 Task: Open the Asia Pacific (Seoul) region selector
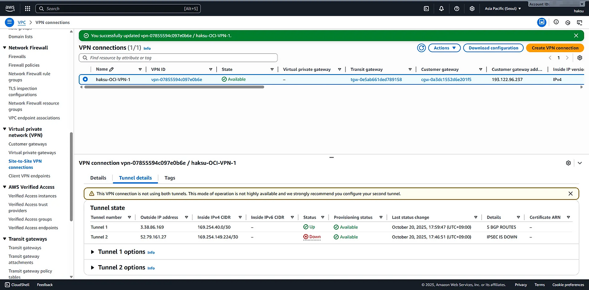pos(503,8)
